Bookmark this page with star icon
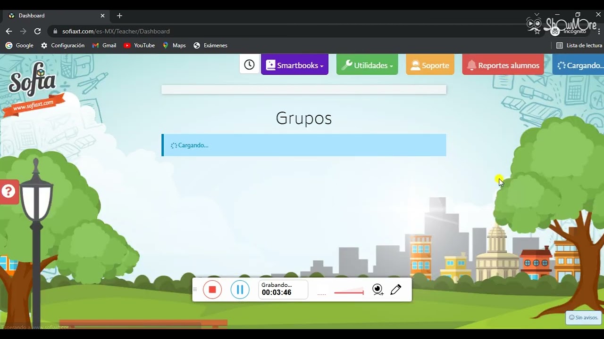This screenshot has height=339, width=604. 537,31
